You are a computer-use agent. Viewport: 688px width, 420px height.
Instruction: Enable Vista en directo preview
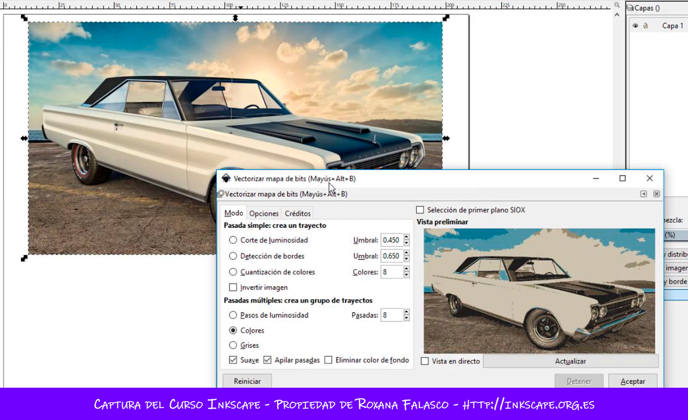(x=424, y=361)
